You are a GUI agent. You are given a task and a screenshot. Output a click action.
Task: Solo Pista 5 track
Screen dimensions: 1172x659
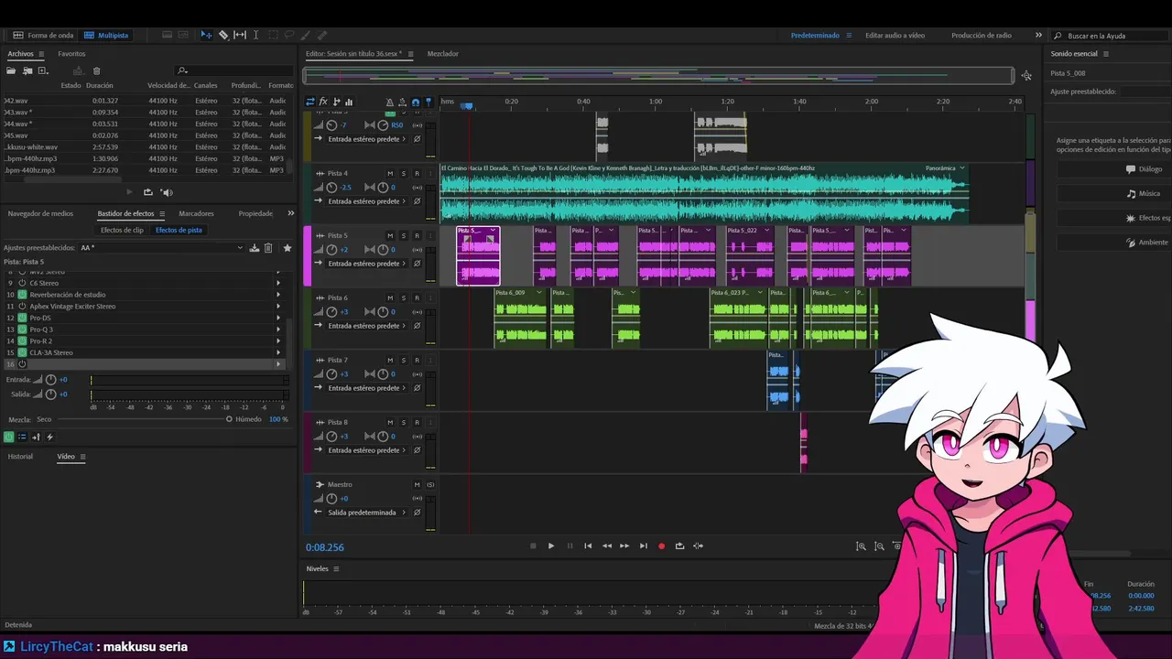coord(403,235)
